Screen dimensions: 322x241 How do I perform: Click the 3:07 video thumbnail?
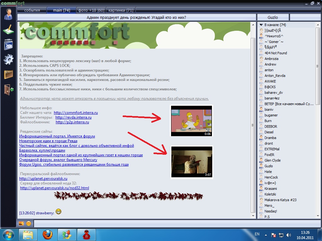pos(192,162)
